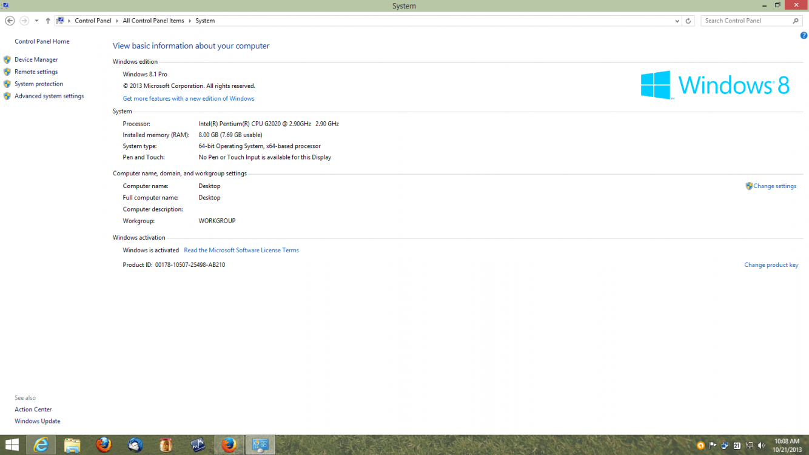The width and height of the screenshot is (809, 455).
Task: Open the jar icon app on taskbar
Action: 166,445
